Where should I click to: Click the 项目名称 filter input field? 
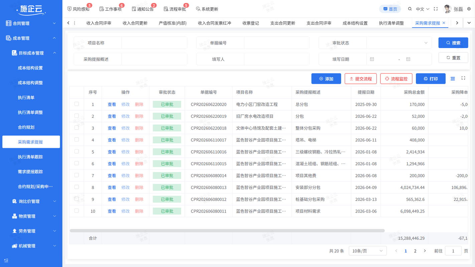click(x=154, y=43)
